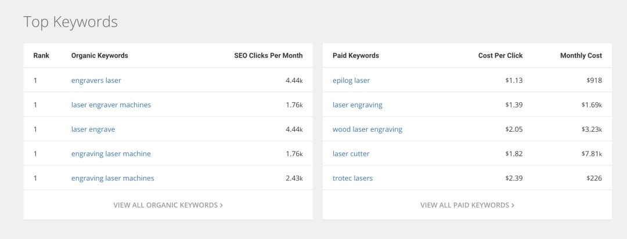Click the 'trotec lasers' paid keyword
The image size is (627, 239).
(x=352, y=178)
